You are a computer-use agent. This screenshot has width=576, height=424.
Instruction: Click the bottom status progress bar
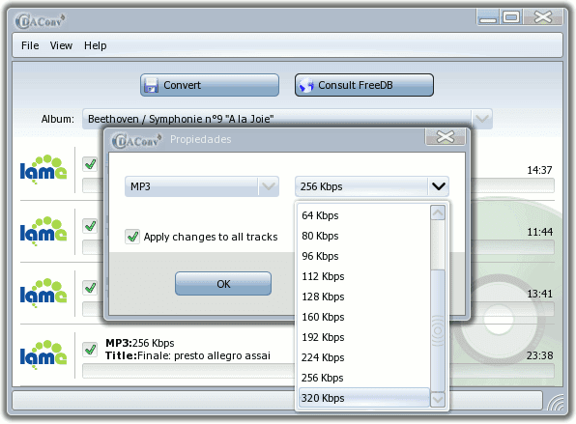click(x=277, y=400)
